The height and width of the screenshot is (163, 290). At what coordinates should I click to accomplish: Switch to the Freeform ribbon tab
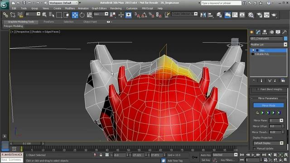pos(48,22)
